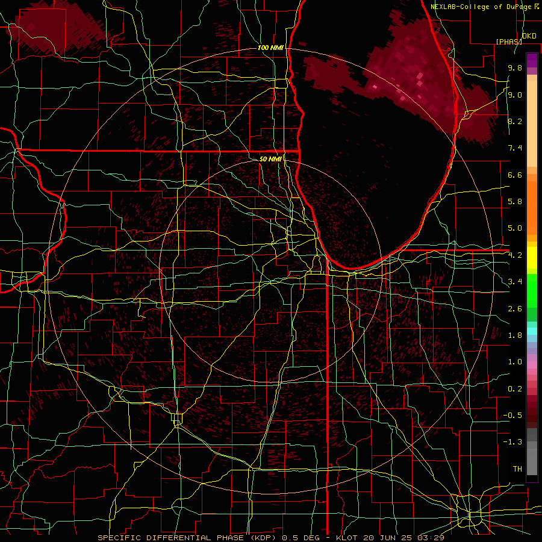Click the TH legend label
The height and width of the screenshot is (542, 542).
[517, 469]
